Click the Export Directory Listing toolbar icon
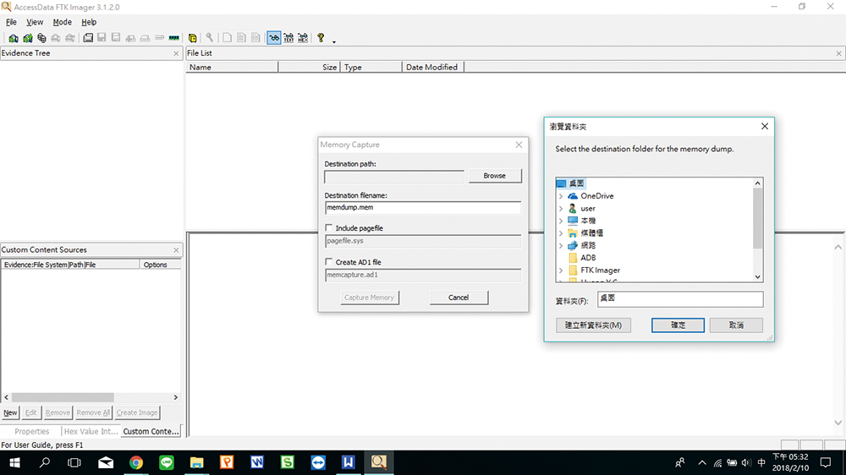This screenshot has height=475, width=846. click(255, 38)
